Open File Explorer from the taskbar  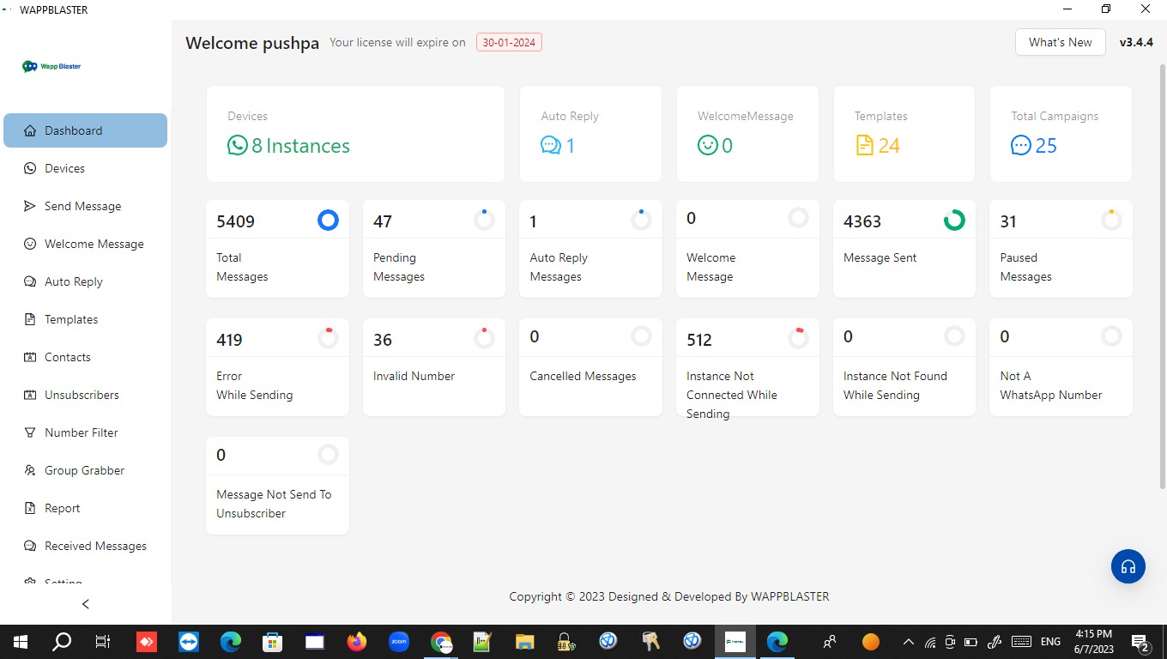pos(524,641)
